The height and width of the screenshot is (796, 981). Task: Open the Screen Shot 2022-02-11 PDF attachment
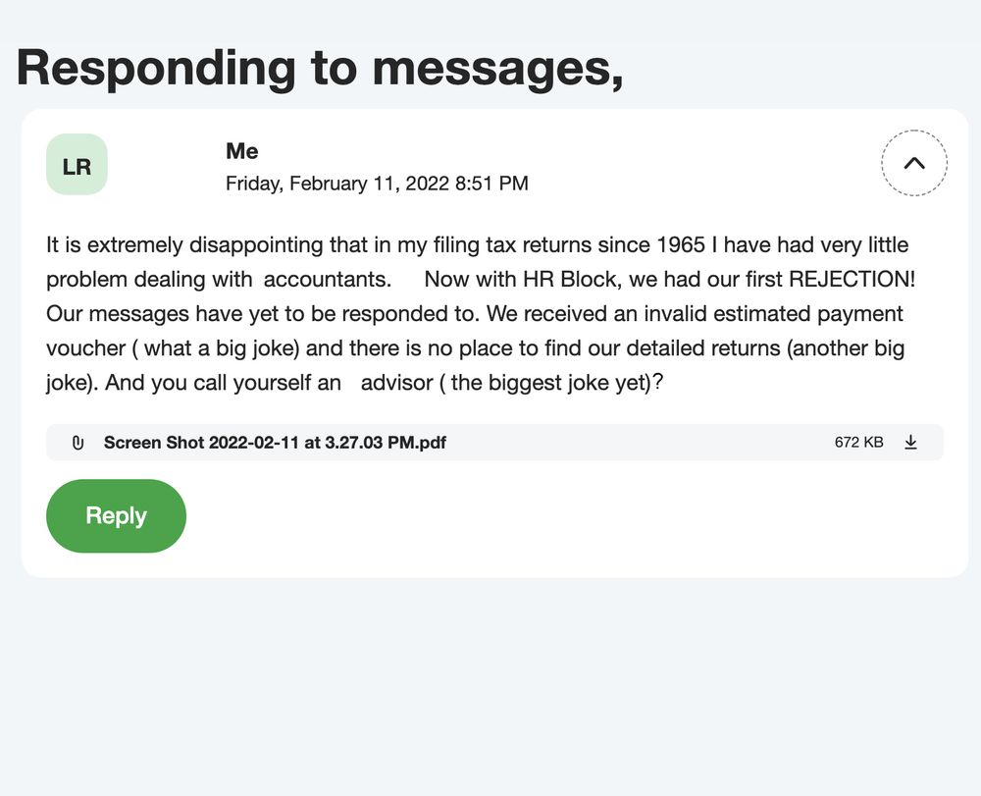tap(275, 443)
